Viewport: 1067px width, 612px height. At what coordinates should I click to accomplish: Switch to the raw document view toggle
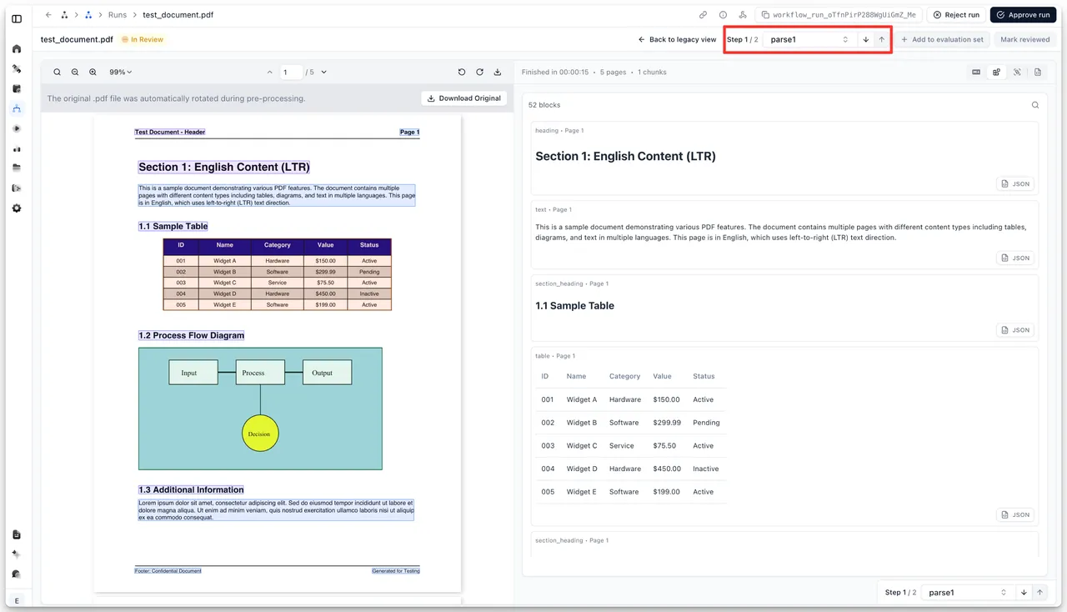point(1038,73)
